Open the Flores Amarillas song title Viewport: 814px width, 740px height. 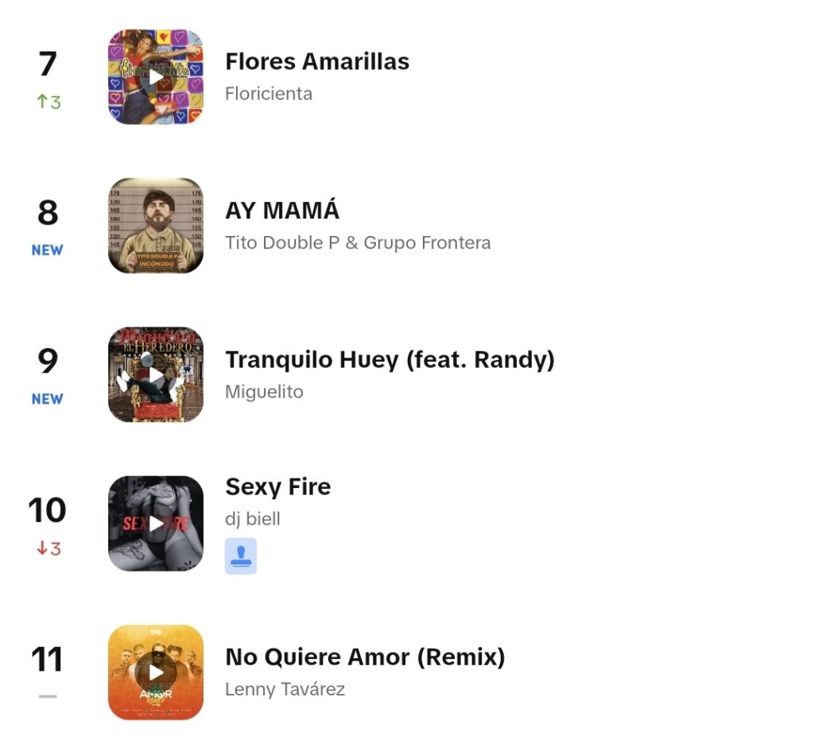pyautogui.click(x=317, y=61)
